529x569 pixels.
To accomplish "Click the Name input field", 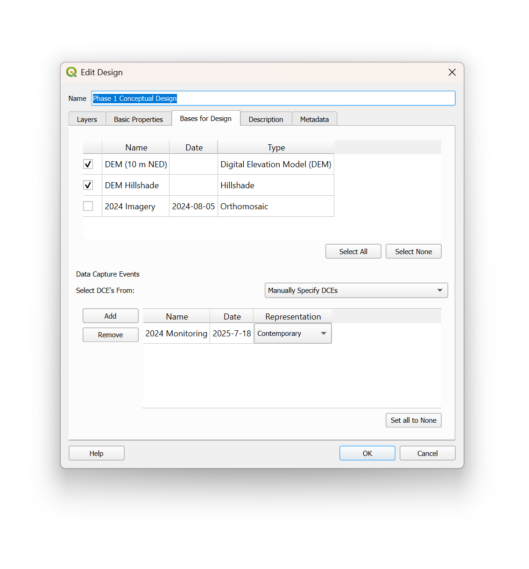I will (x=273, y=98).
